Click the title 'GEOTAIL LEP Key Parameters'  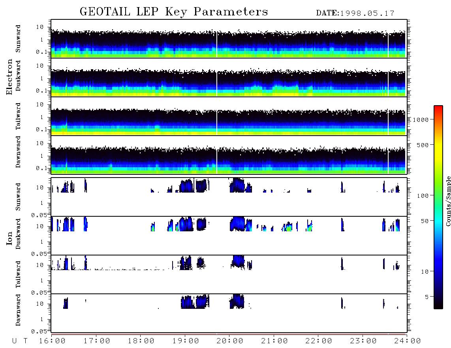pyautogui.click(x=174, y=12)
